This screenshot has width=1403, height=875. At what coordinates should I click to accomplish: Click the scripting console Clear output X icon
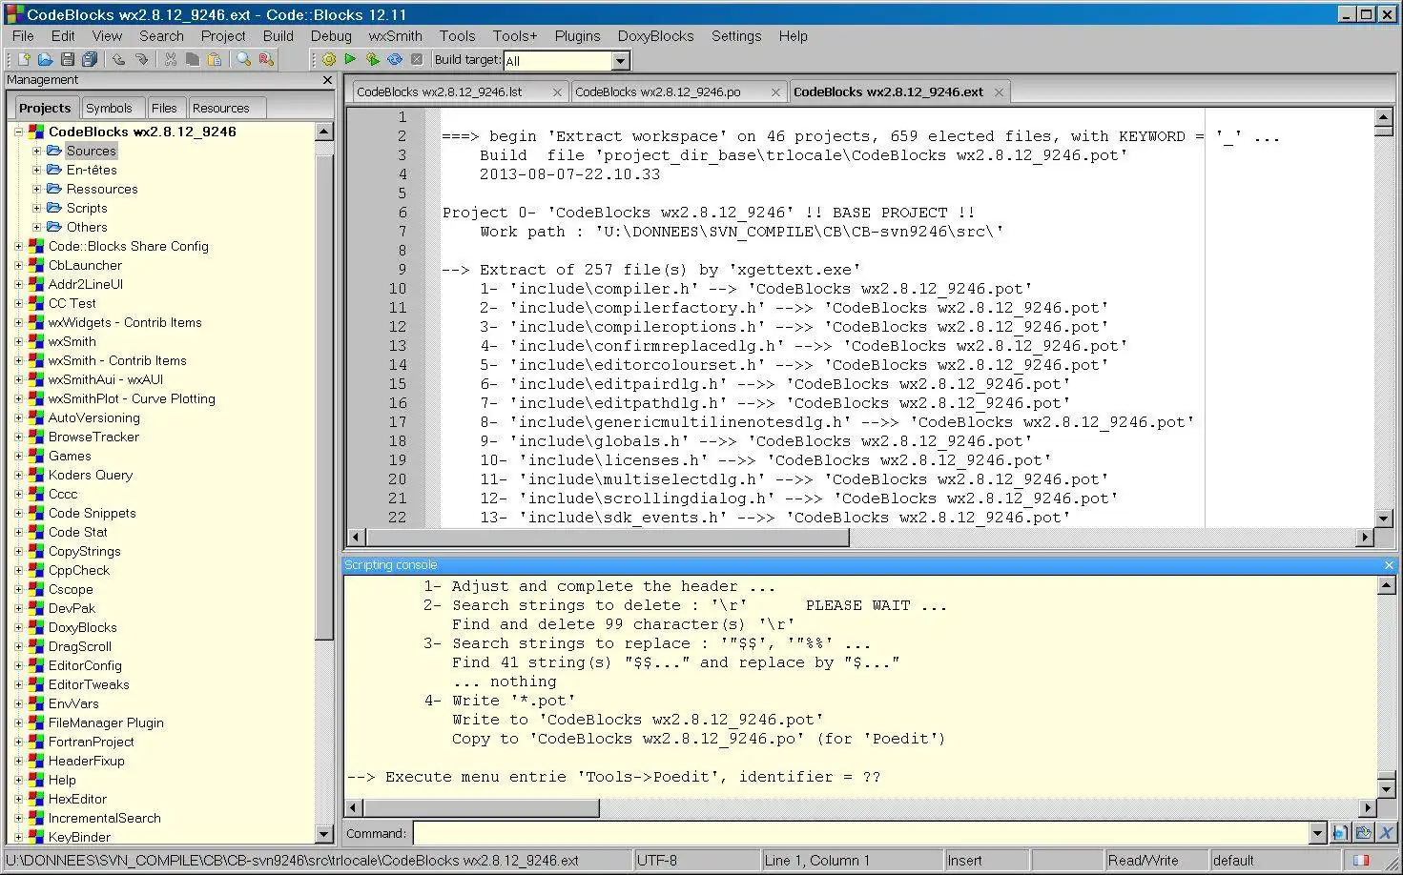point(1386,833)
